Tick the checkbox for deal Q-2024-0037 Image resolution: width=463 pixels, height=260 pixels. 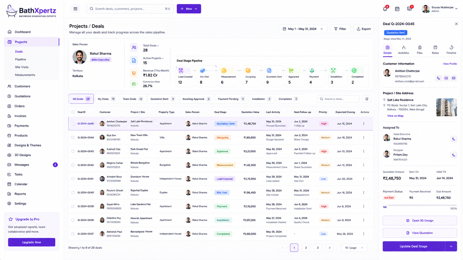point(73,234)
